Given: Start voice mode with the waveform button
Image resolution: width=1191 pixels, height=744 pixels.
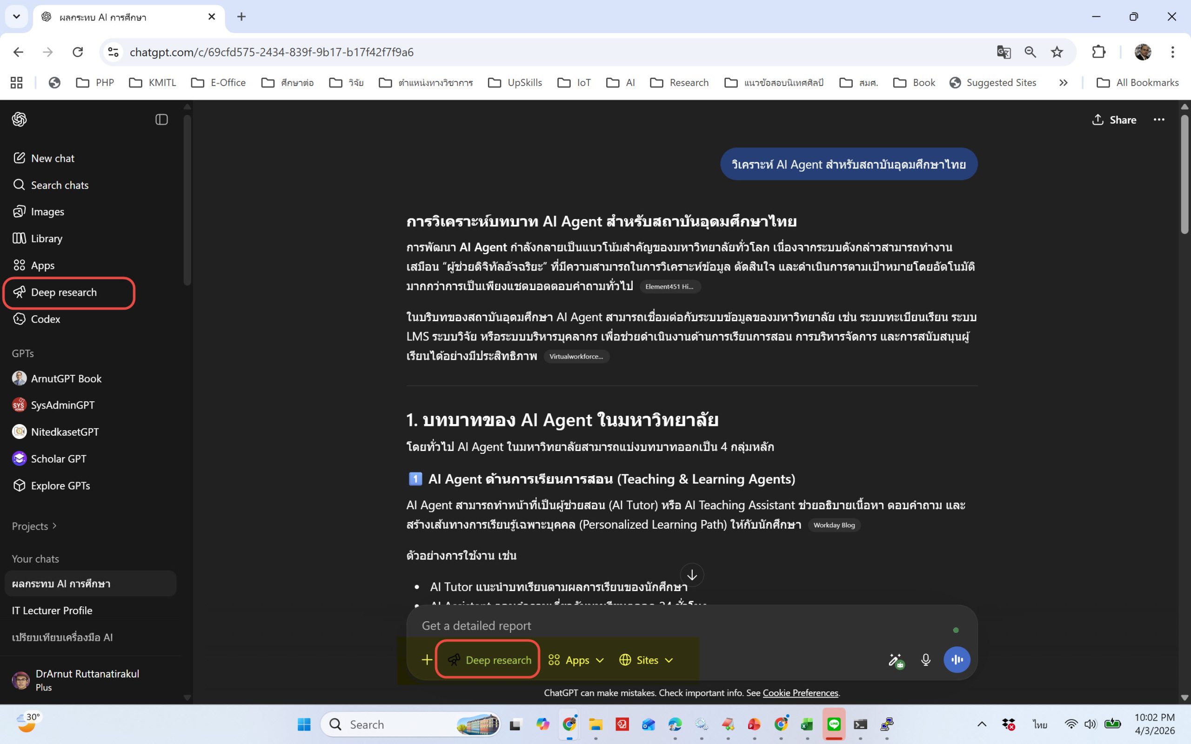Looking at the screenshot, I should tap(957, 660).
